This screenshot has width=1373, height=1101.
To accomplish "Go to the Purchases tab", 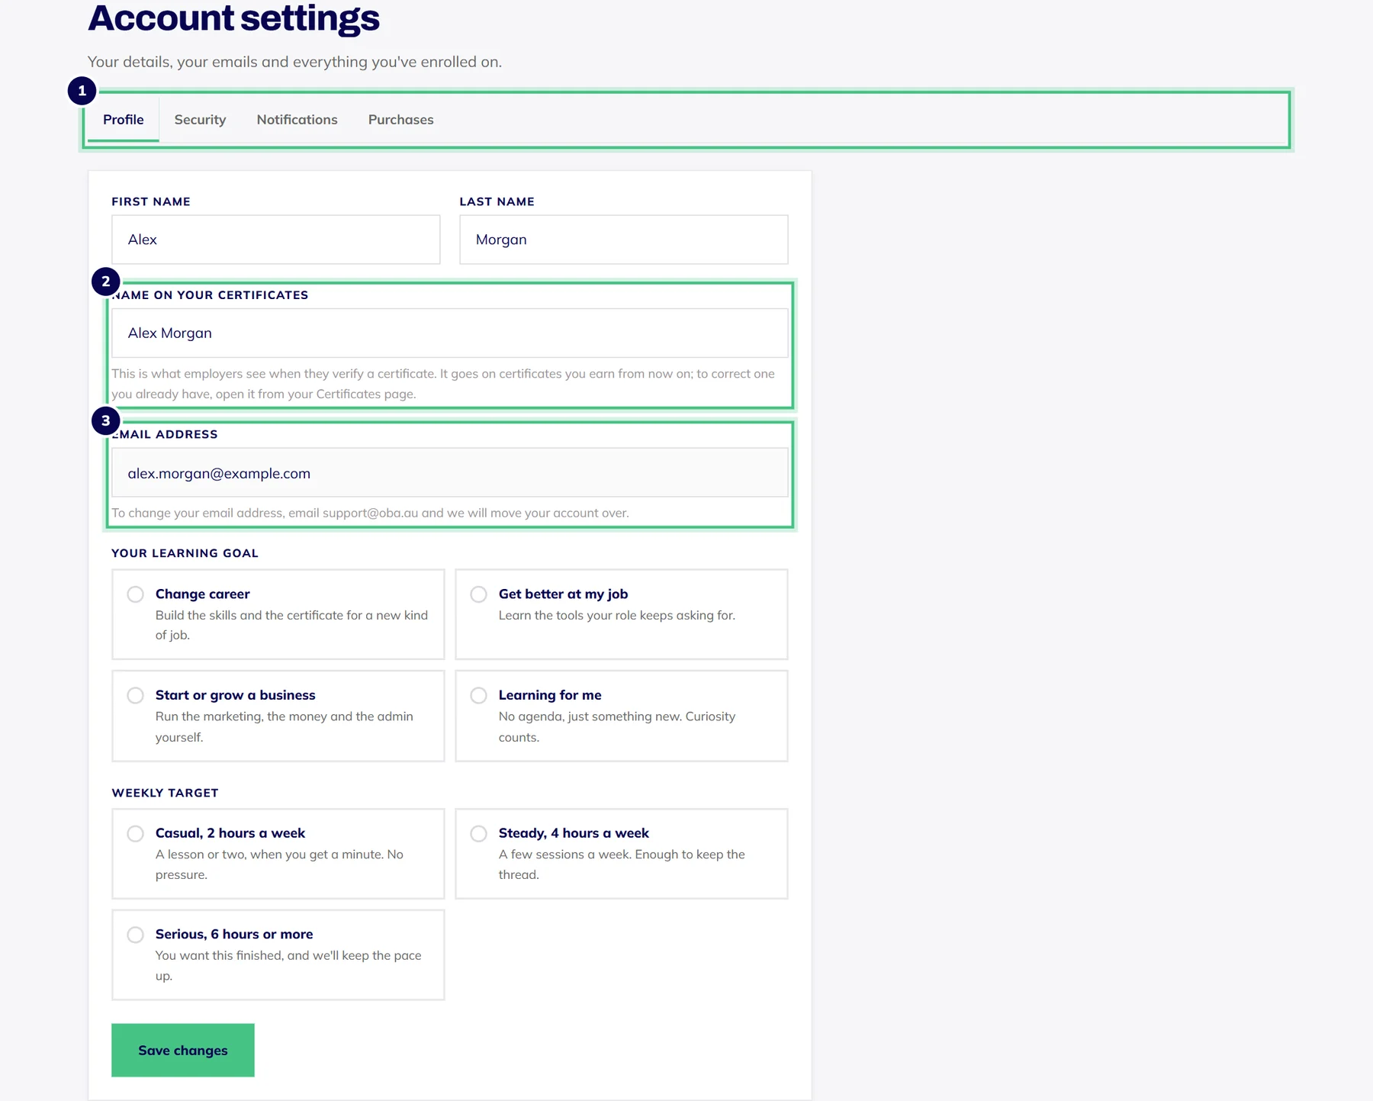I will coord(400,120).
